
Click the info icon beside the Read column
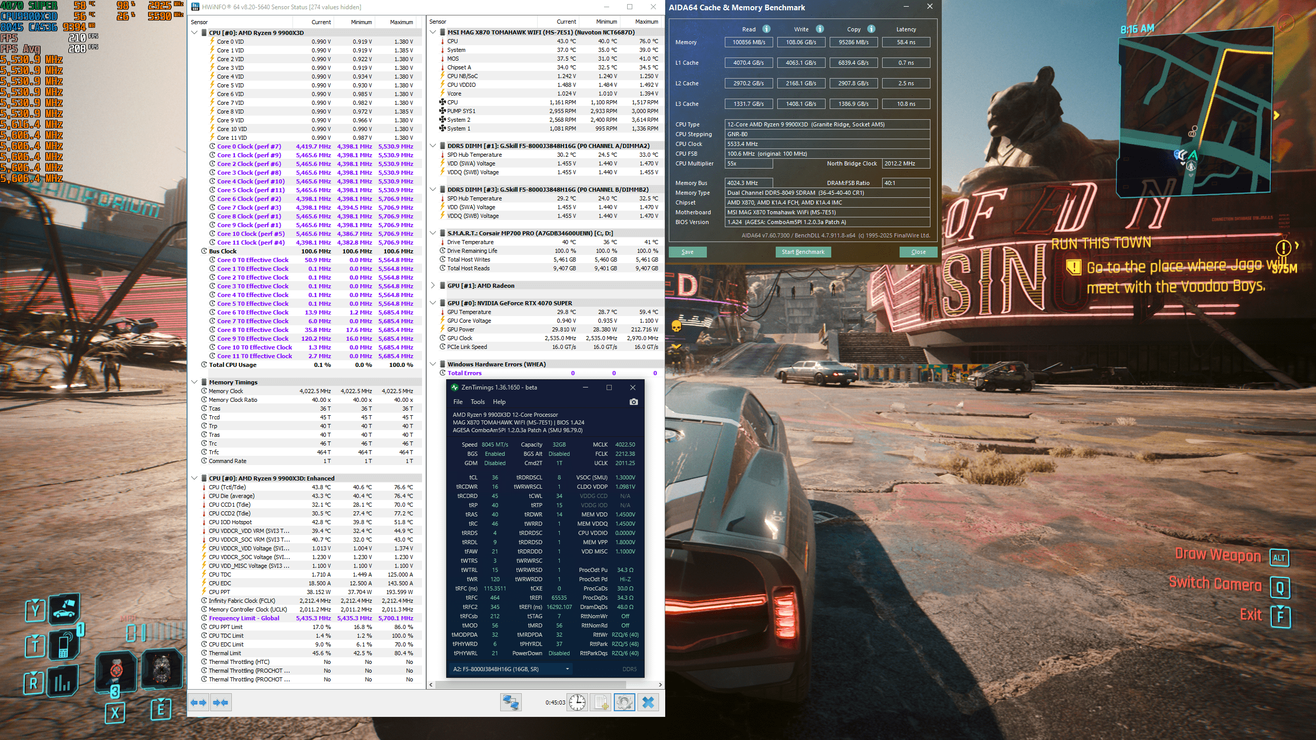(x=766, y=29)
